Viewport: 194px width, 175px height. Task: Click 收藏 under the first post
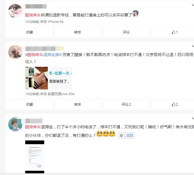click(x=29, y=32)
